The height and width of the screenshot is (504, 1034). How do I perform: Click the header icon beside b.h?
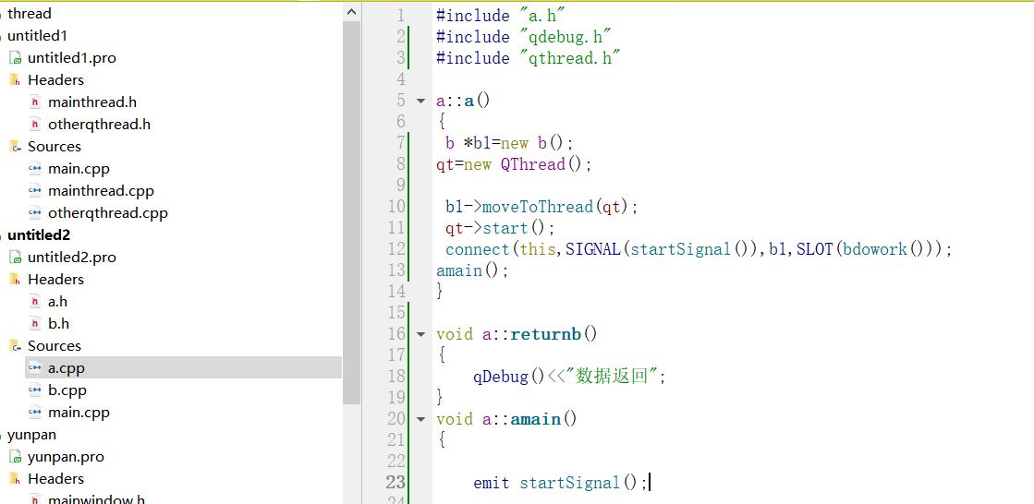36,324
